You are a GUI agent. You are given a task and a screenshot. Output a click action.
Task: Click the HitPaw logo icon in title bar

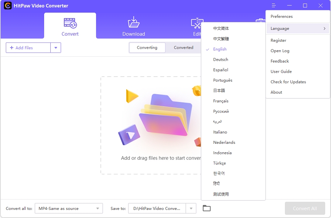[8, 5]
